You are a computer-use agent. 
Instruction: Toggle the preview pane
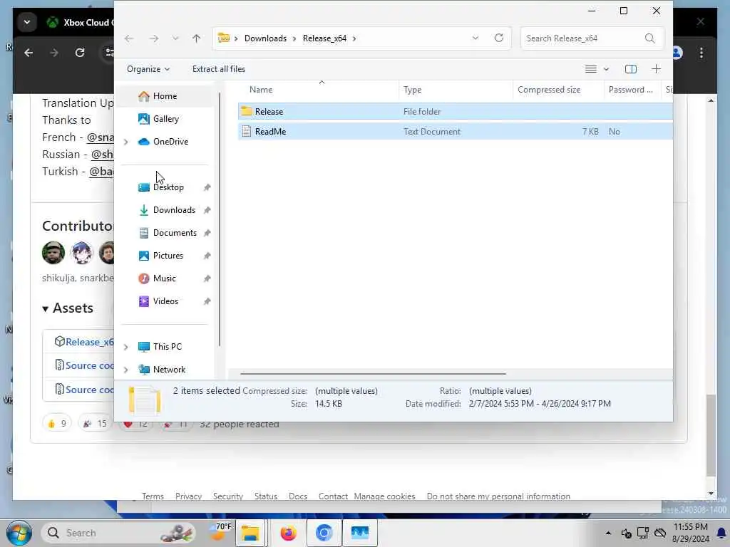pos(631,69)
